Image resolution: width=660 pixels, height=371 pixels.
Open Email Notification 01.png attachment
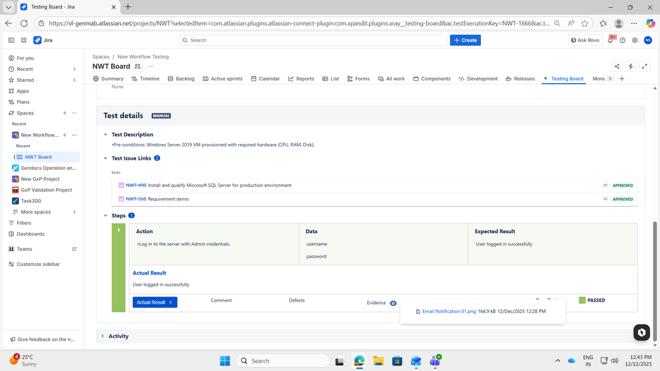[449, 312]
